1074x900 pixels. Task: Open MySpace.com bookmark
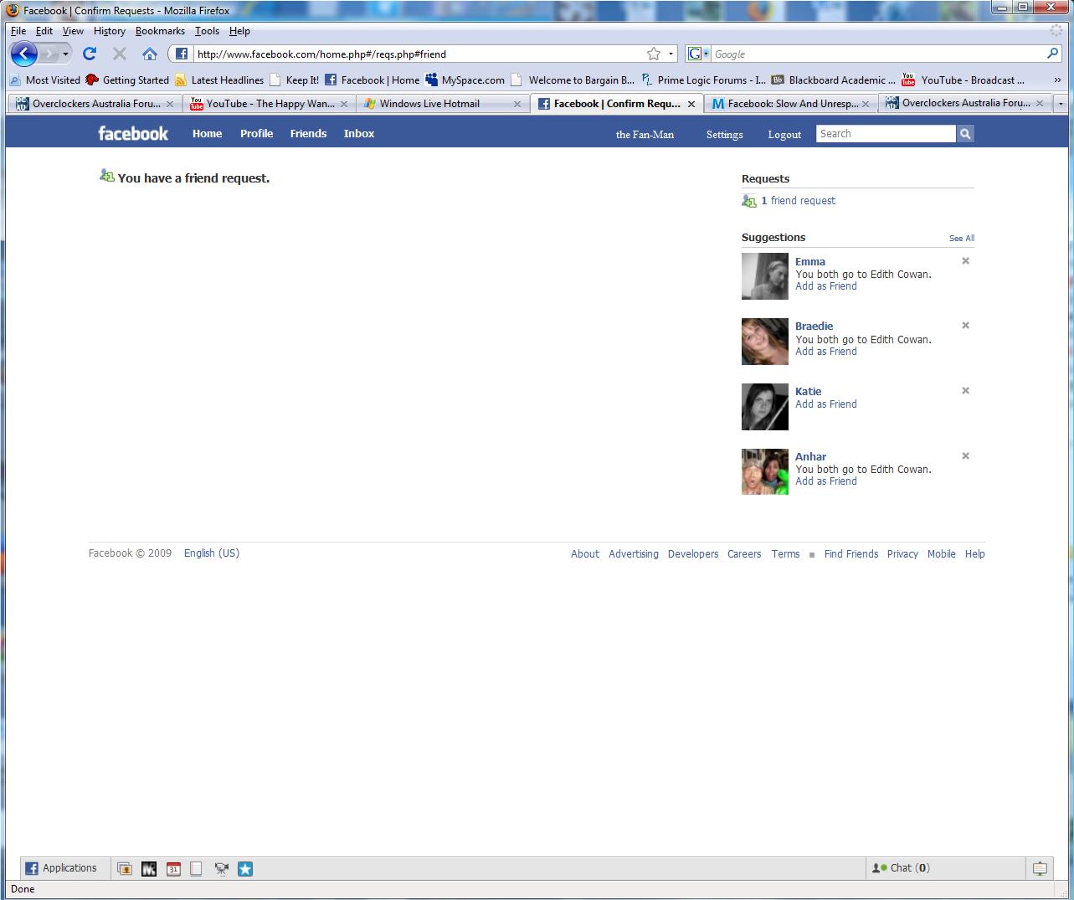(465, 80)
